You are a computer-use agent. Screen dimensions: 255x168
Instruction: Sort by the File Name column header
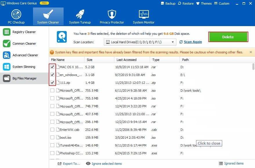[x=66, y=60]
